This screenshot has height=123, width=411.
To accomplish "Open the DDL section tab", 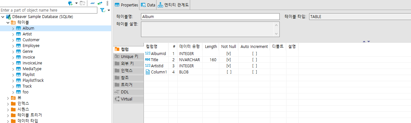I will coord(128,92).
